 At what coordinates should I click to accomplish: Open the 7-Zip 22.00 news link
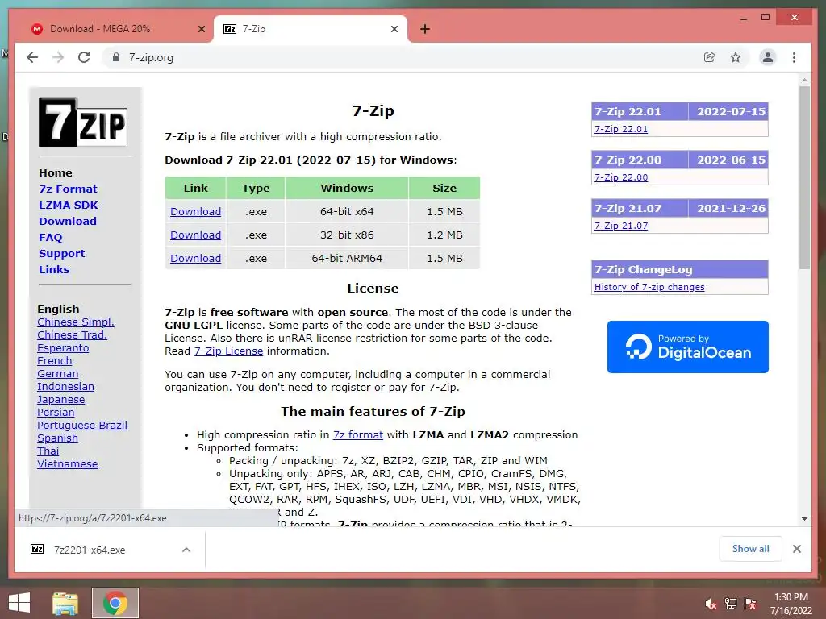pyautogui.click(x=621, y=177)
